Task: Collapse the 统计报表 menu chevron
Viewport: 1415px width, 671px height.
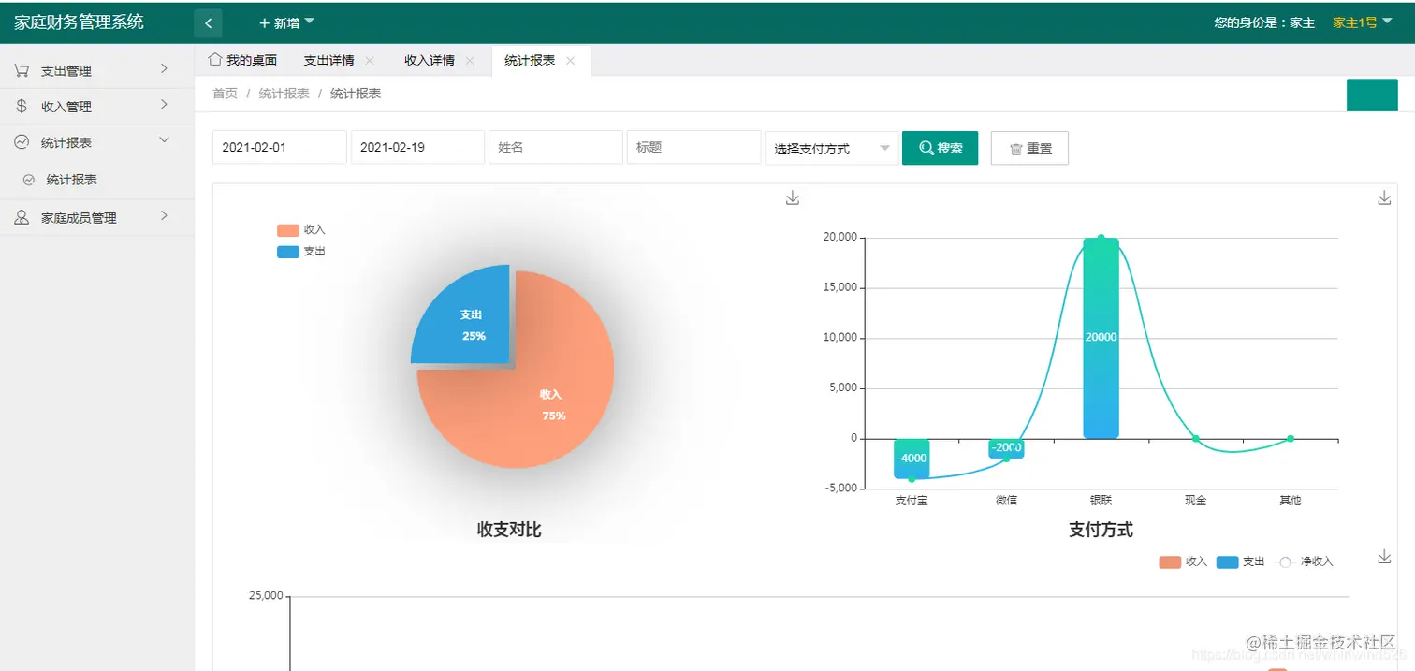Action: tap(164, 140)
